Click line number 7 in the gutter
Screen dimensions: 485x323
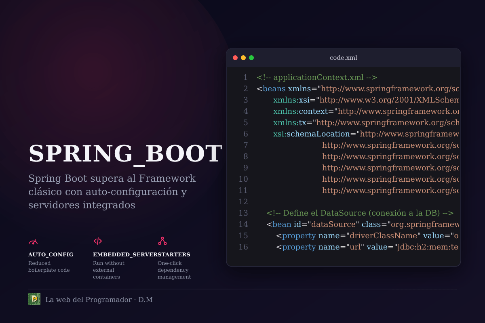pyautogui.click(x=246, y=145)
